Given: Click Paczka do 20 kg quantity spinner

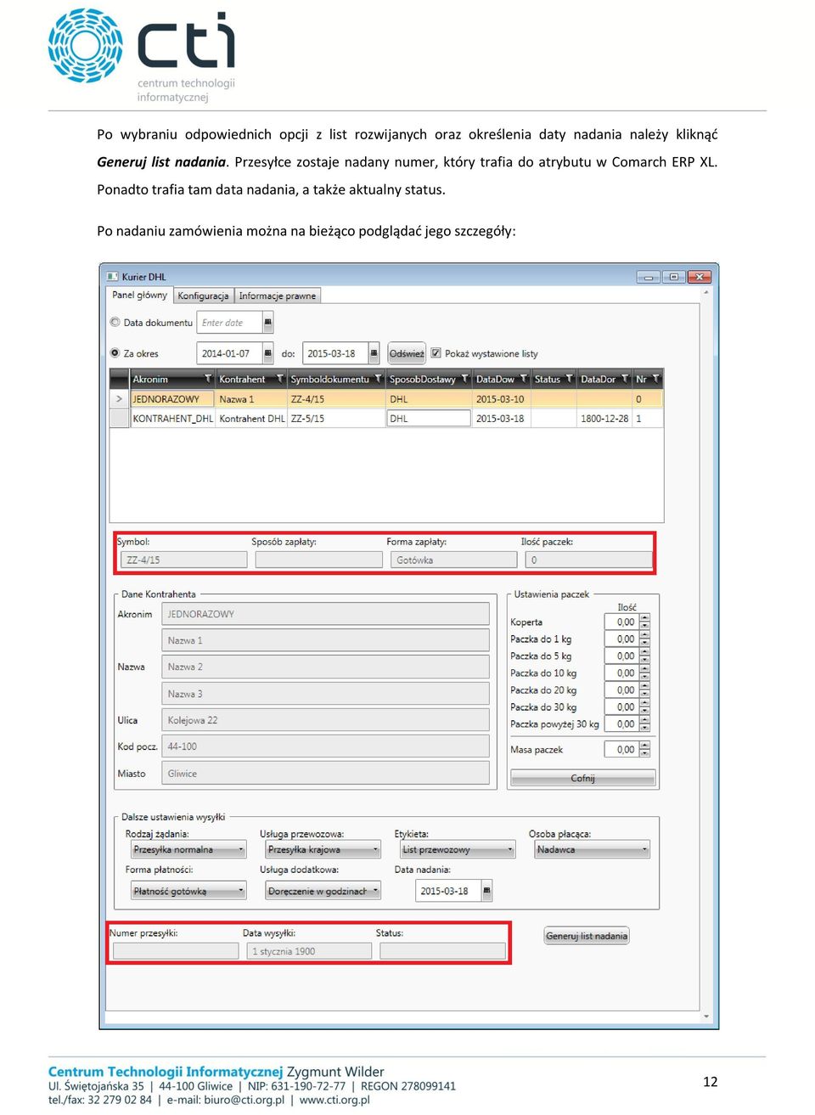Looking at the screenshot, I should [644, 690].
